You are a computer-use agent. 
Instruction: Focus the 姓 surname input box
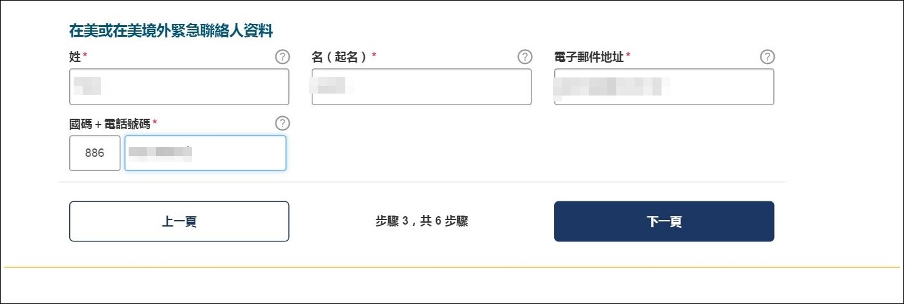click(179, 86)
